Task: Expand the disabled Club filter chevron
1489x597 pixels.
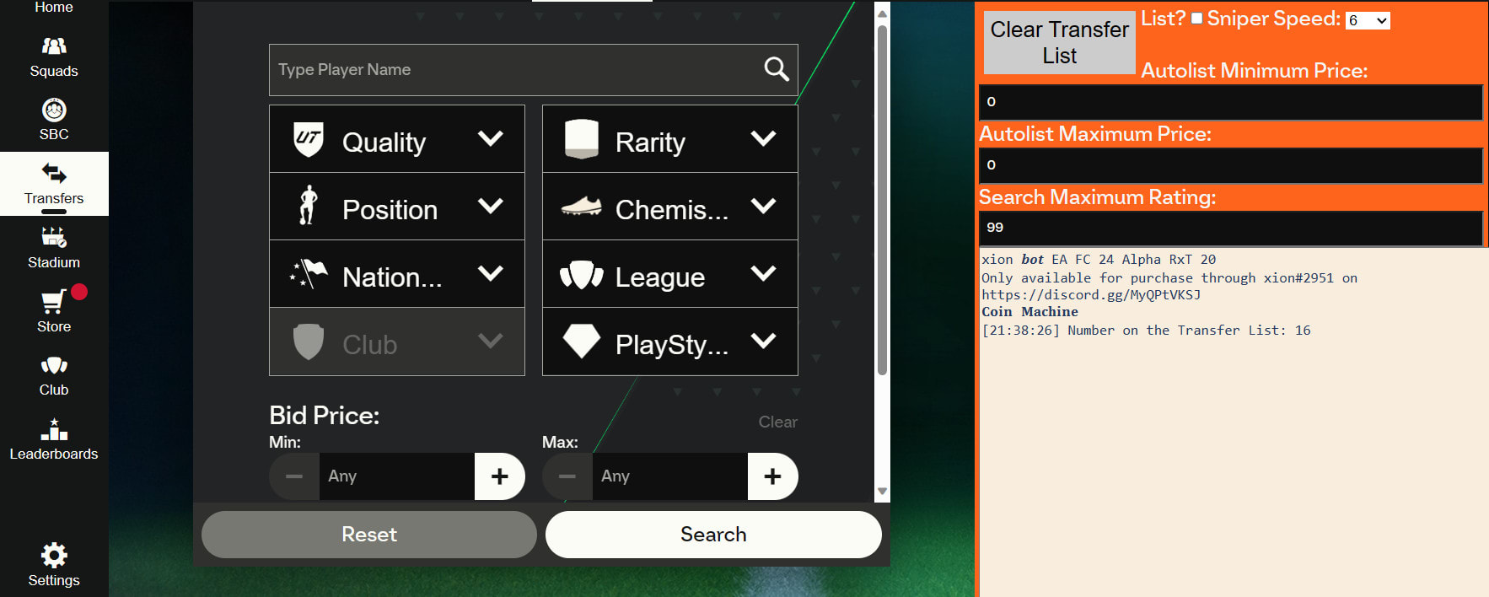Action: [x=491, y=341]
